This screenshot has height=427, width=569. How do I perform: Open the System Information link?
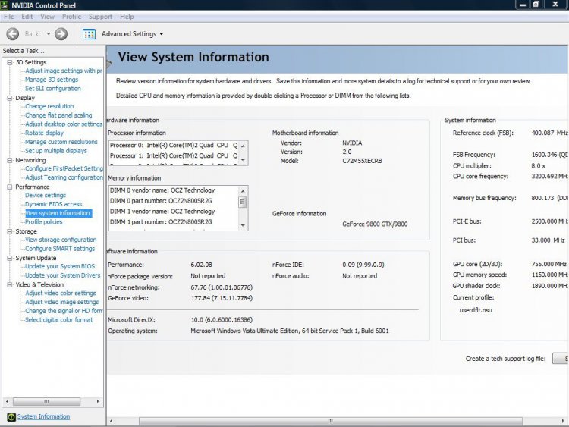tap(43, 416)
